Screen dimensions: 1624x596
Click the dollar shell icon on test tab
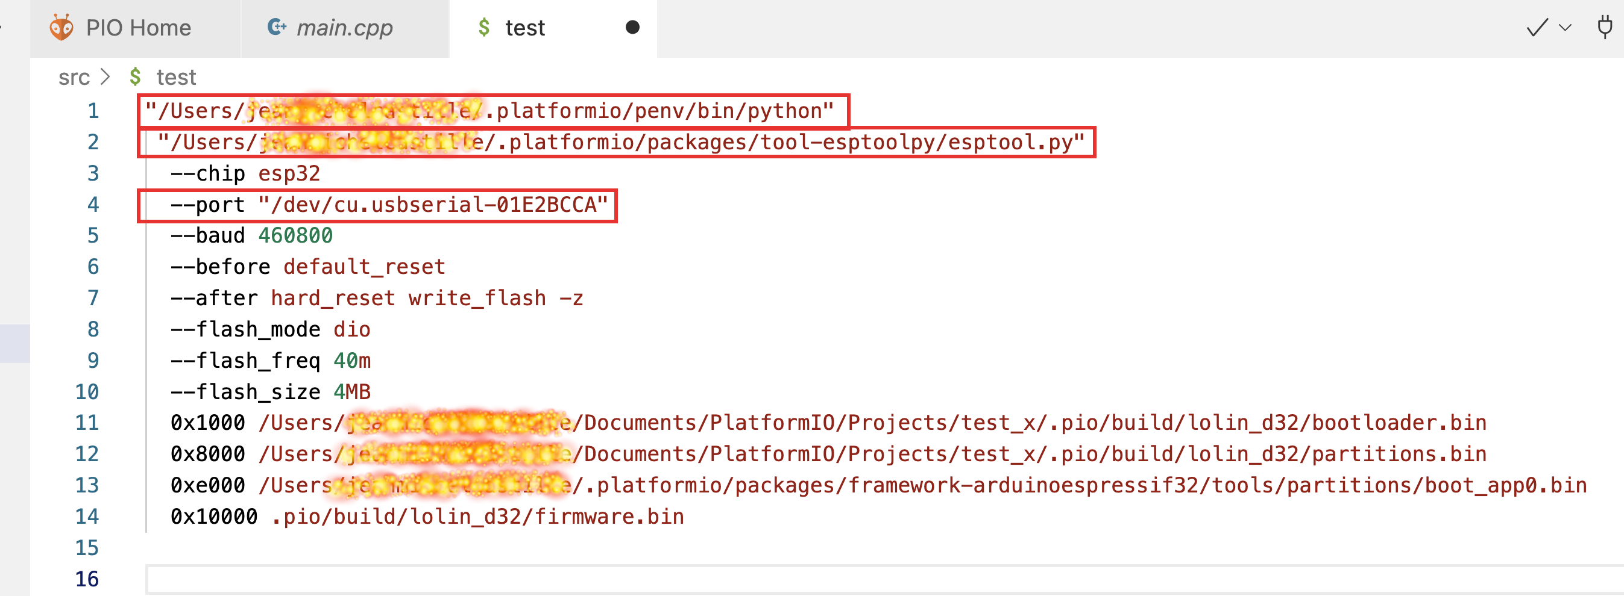tap(483, 28)
